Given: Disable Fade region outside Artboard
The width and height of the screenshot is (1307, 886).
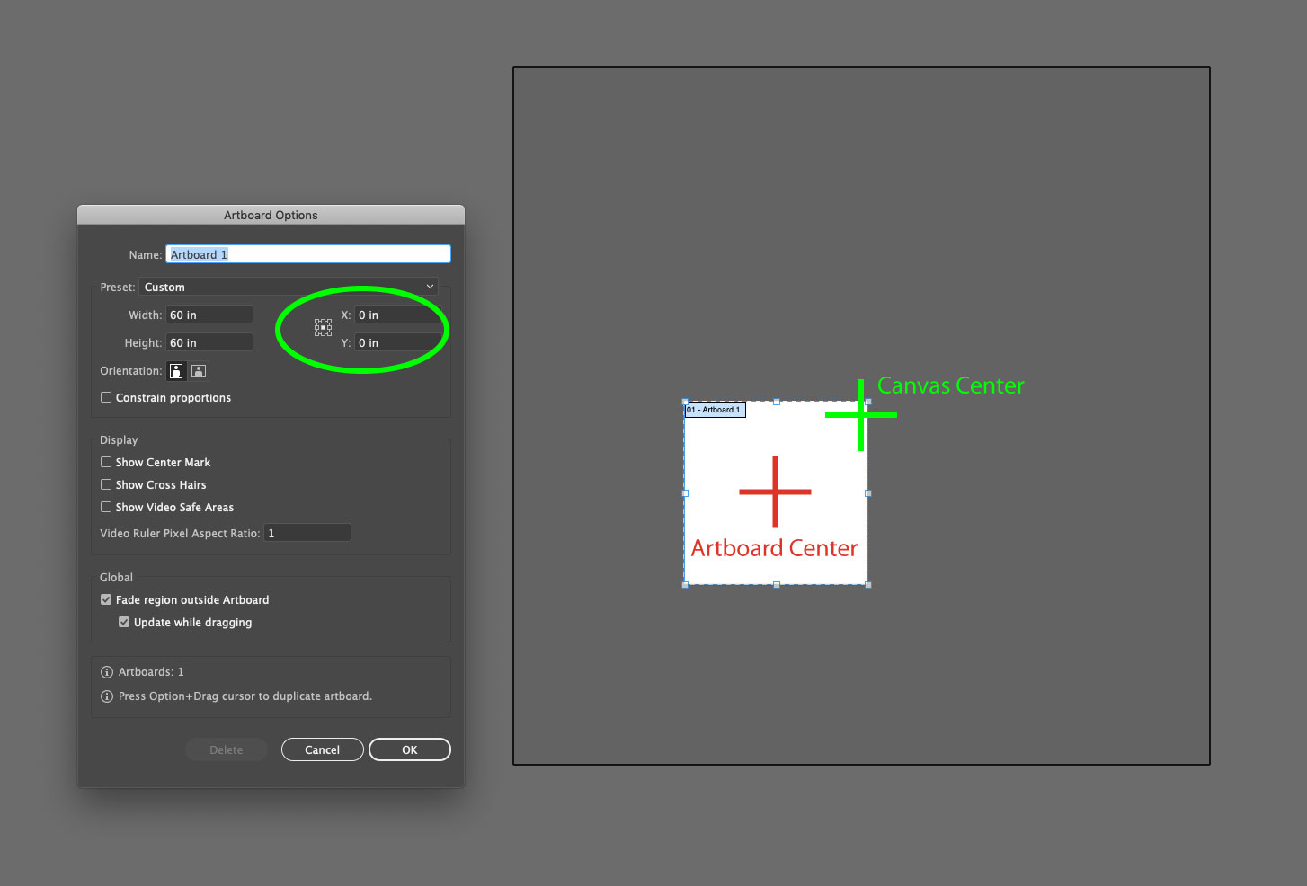Looking at the screenshot, I should [106, 599].
